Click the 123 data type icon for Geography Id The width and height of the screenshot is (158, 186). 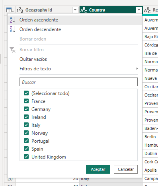[x=20, y=10]
